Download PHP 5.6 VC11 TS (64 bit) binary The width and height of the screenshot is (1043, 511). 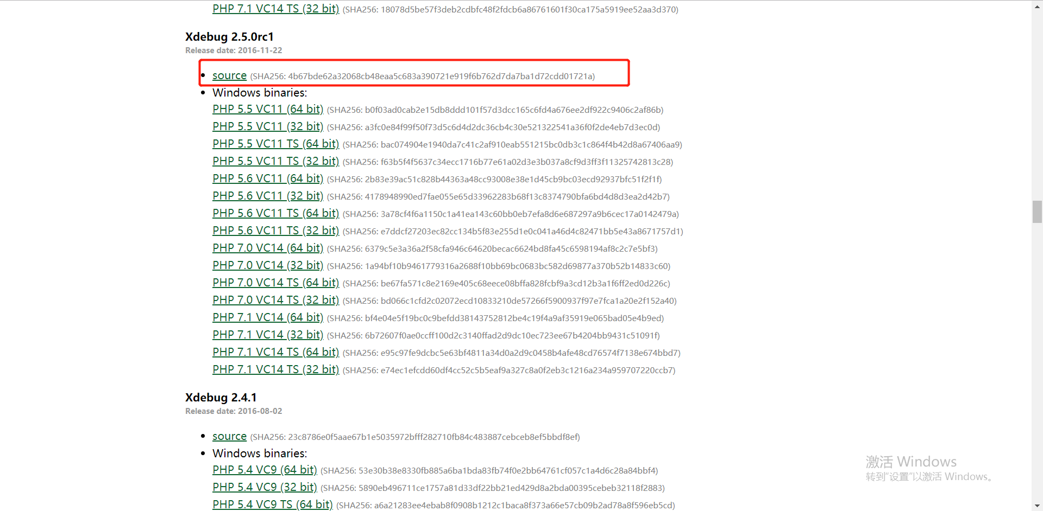275,213
